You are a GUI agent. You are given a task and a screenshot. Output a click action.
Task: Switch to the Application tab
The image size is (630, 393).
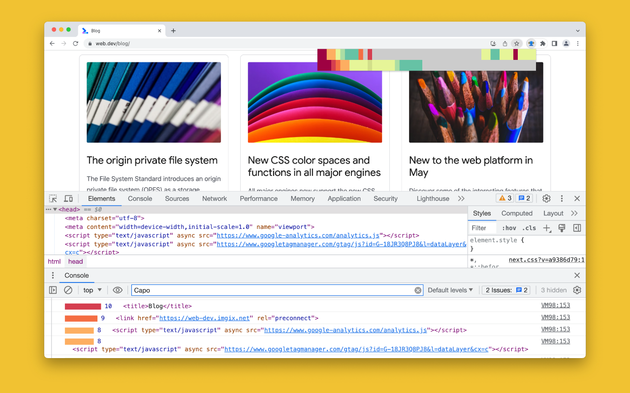pos(344,198)
